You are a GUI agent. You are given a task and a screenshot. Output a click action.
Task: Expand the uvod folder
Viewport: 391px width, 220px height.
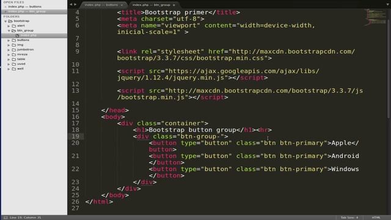coord(9,64)
